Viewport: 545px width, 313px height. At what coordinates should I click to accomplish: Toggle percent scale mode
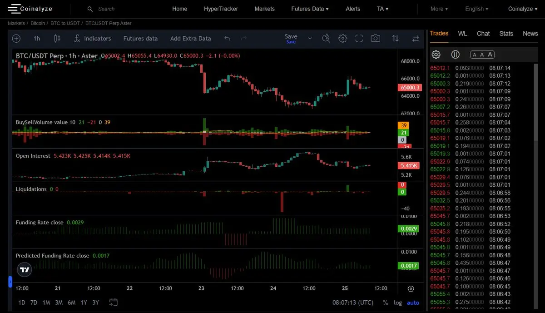pos(386,303)
